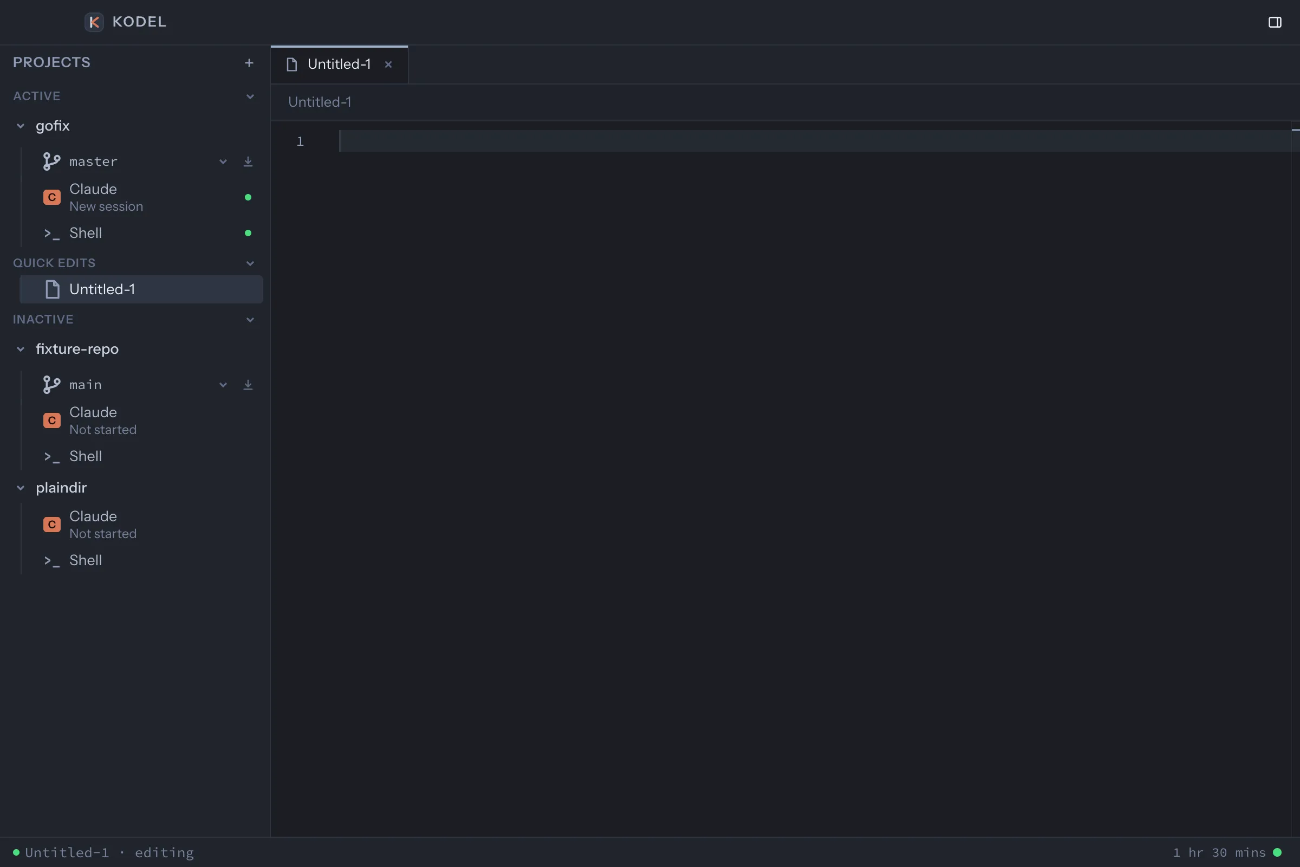
Task: Click the master branch name
Action: point(93,162)
